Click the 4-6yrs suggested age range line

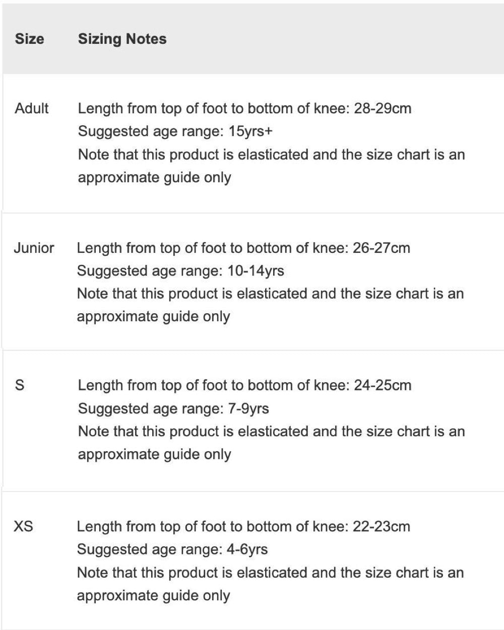coord(172,549)
